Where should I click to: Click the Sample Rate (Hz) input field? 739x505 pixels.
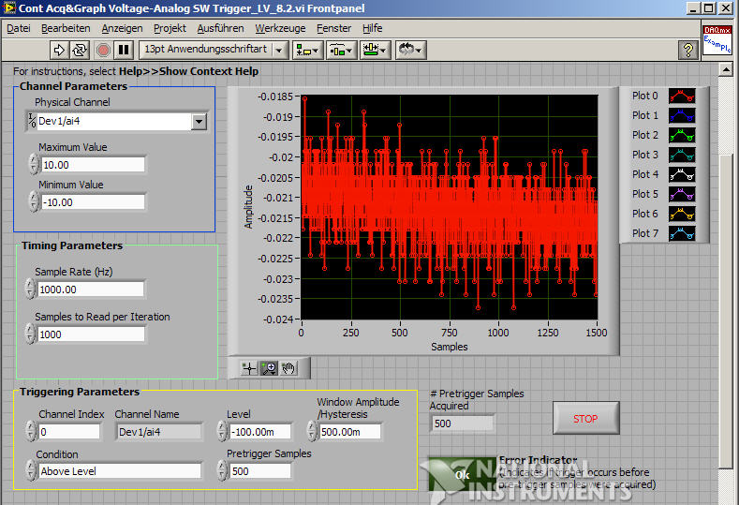click(90, 290)
